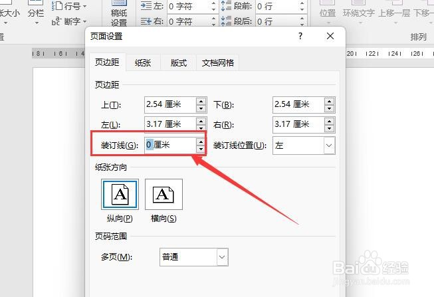Open the 位置 position menu

328,13
